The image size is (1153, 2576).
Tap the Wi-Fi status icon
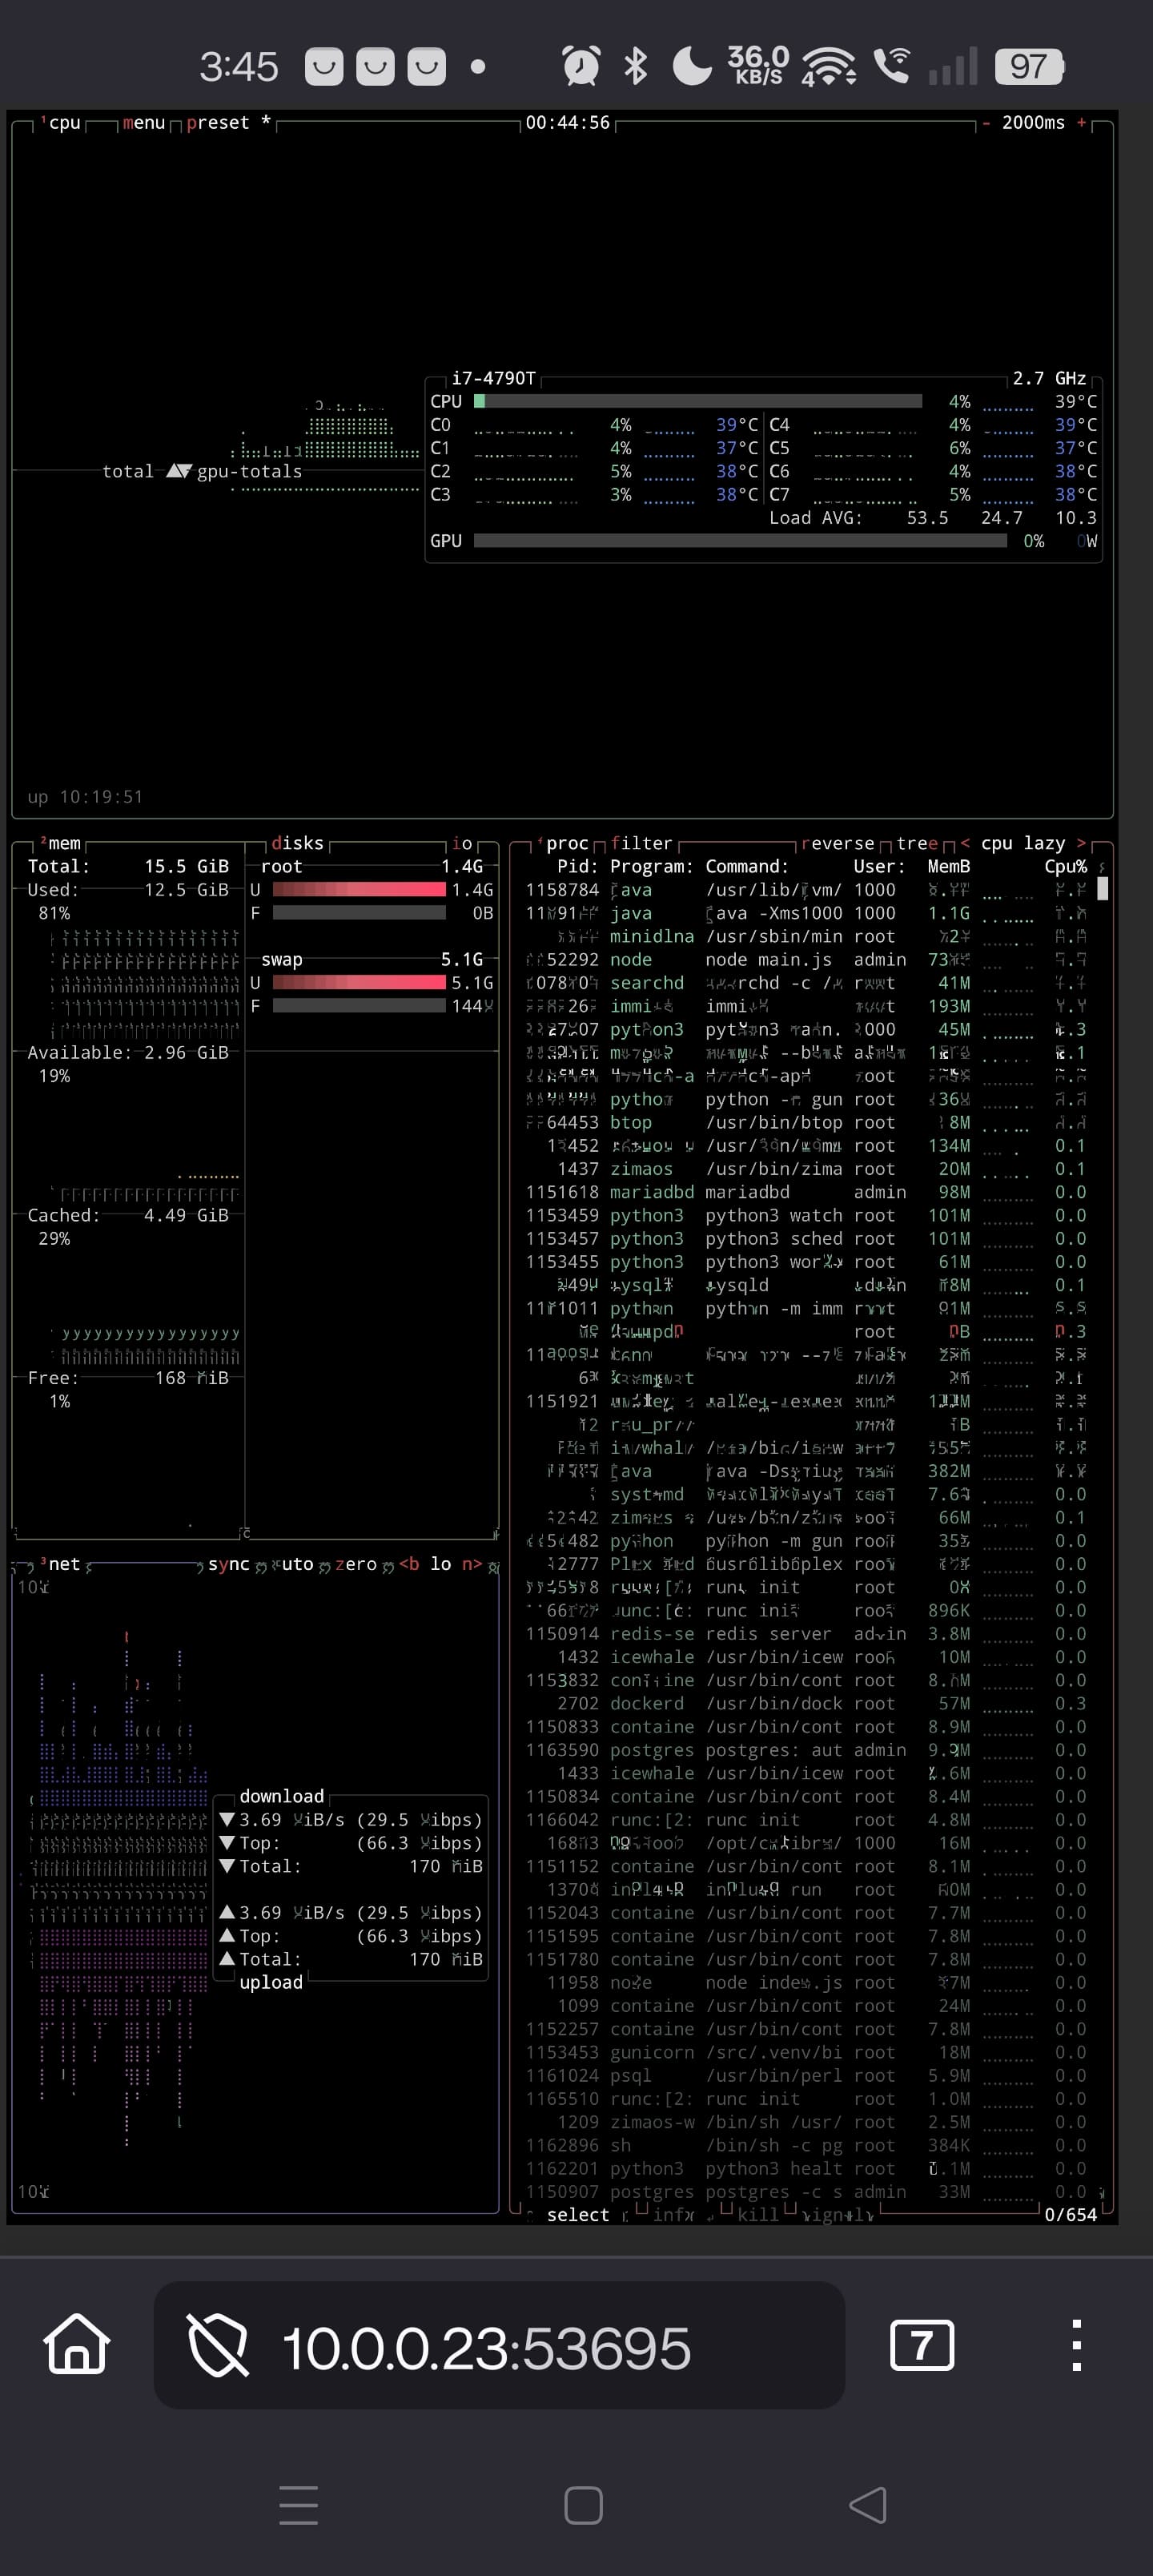point(828,66)
